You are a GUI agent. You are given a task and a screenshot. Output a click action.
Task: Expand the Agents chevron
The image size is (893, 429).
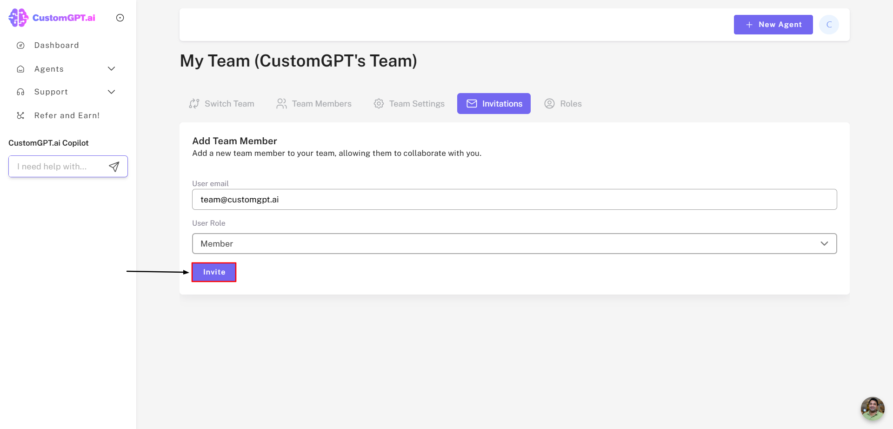click(112, 69)
